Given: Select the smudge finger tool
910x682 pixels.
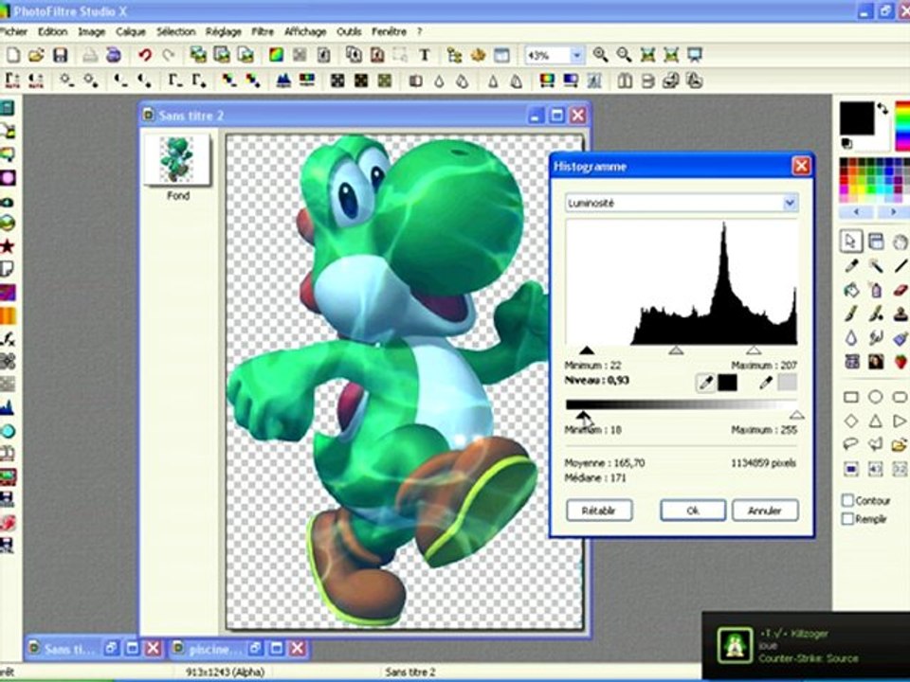Looking at the screenshot, I should (876, 337).
